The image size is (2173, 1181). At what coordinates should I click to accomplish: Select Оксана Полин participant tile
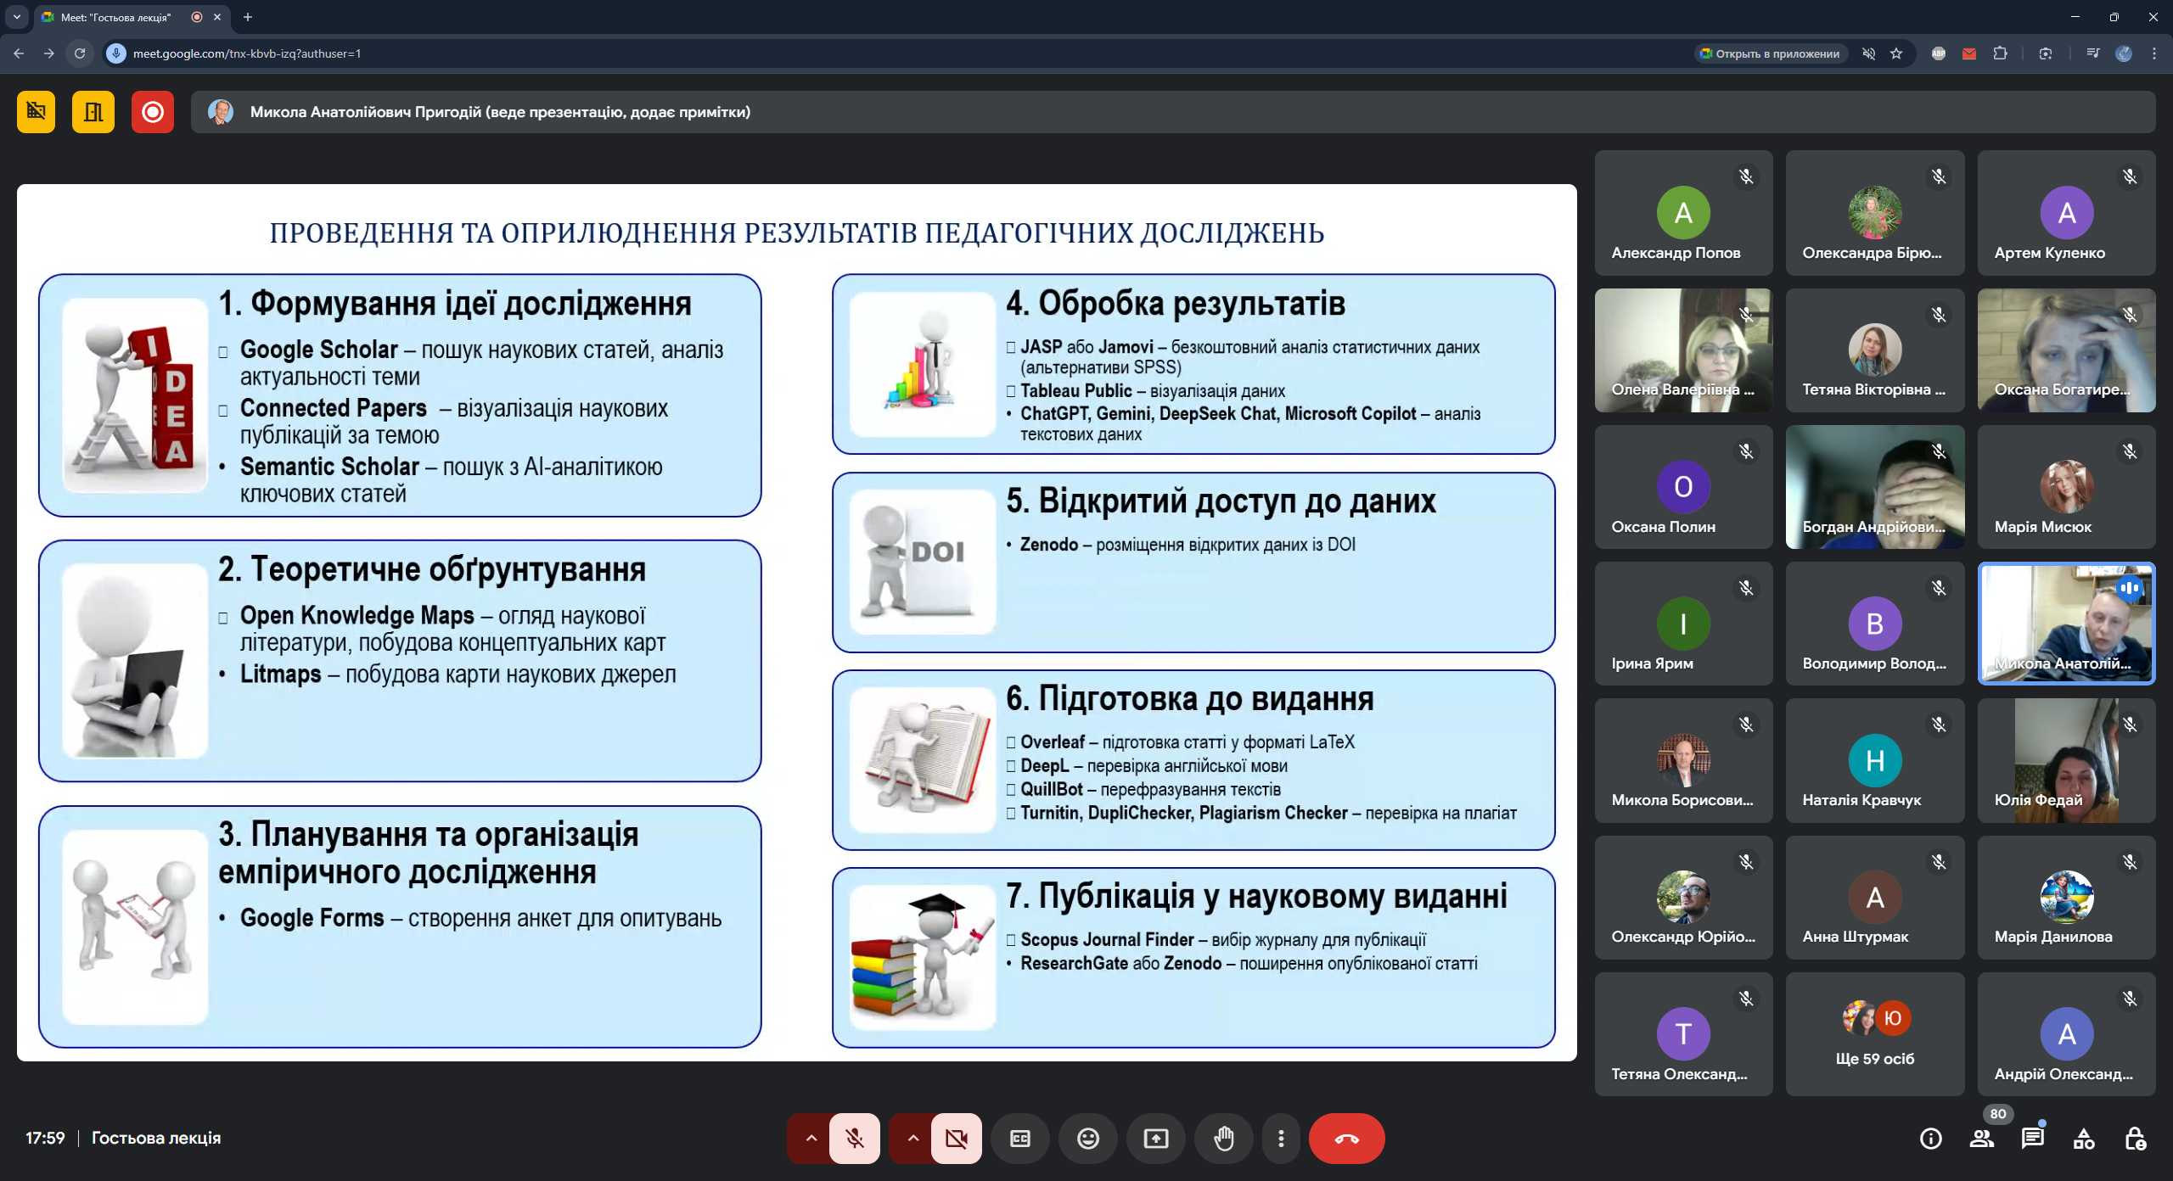pos(1683,487)
